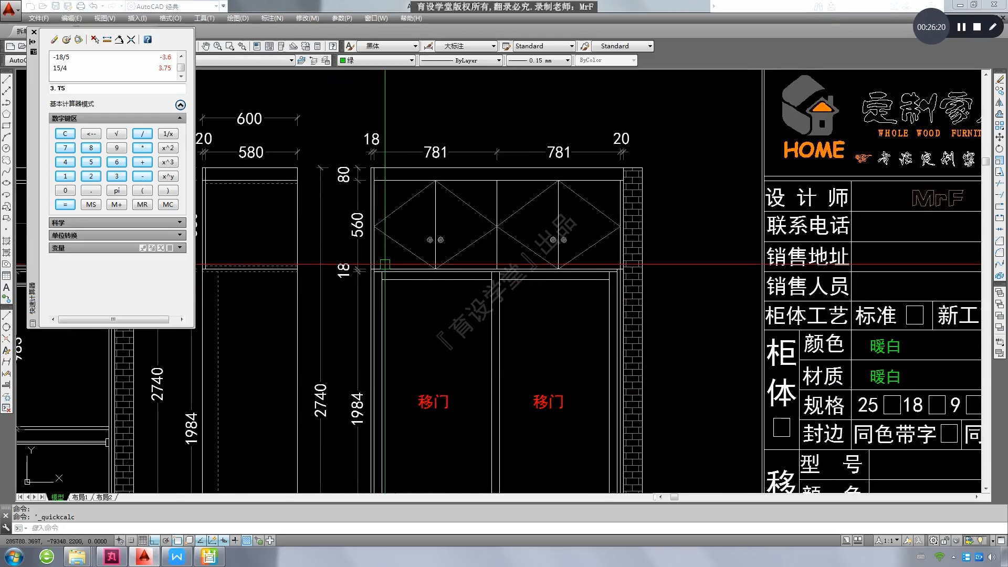Open the 修改(M) menu
Viewport: 1008px width, 567px height.
coord(307,18)
